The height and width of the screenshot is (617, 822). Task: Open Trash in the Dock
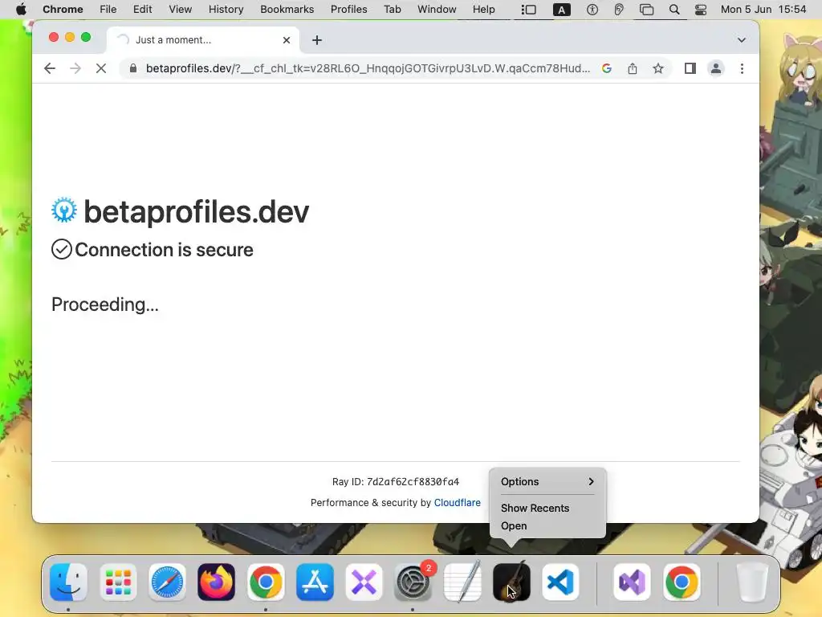click(751, 582)
